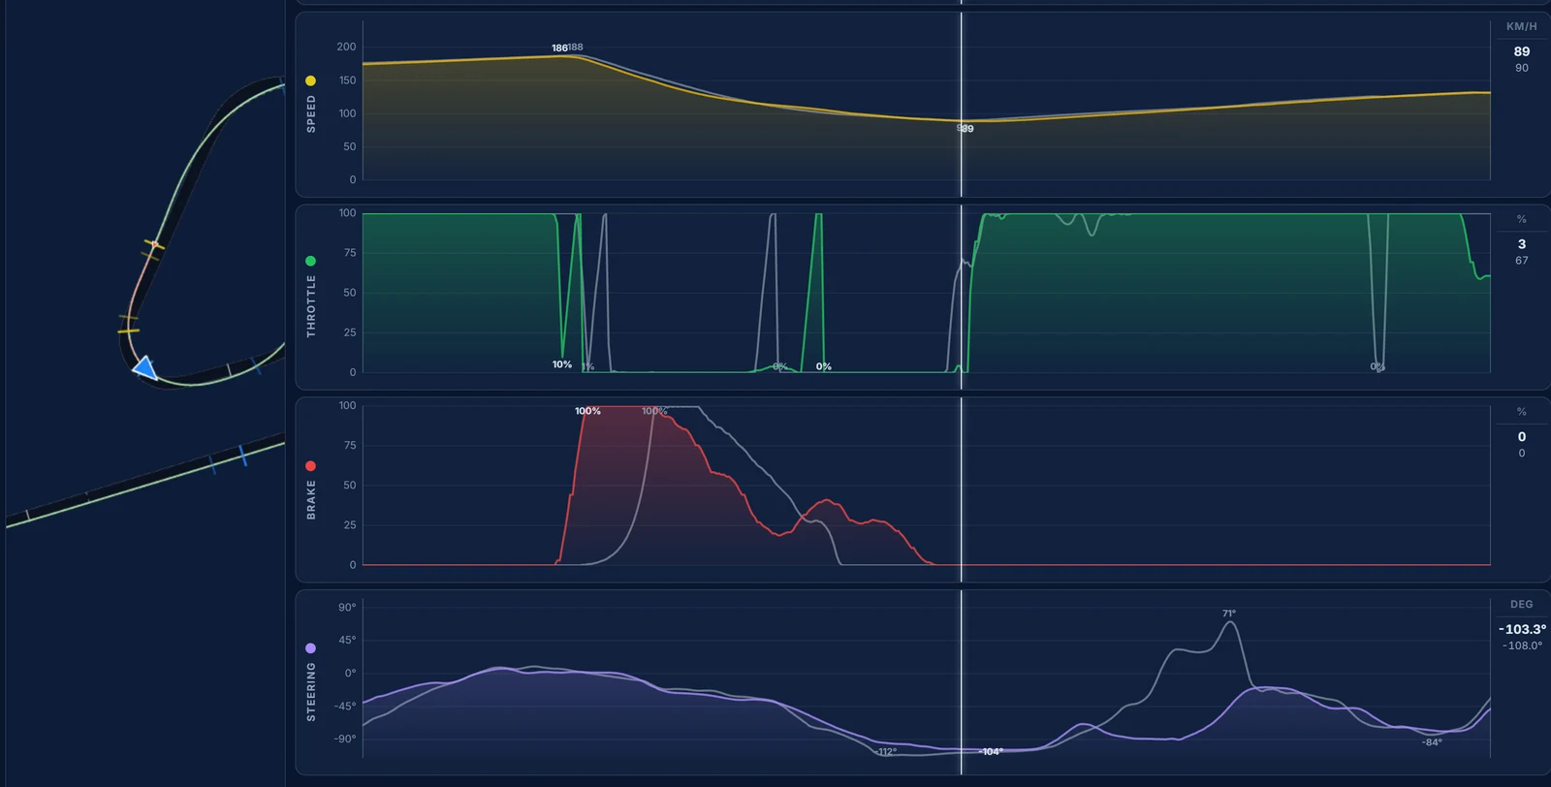Select the green Throttle channel dot
Viewport: 1551px width, 787px height.
click(x=310, y=261)
